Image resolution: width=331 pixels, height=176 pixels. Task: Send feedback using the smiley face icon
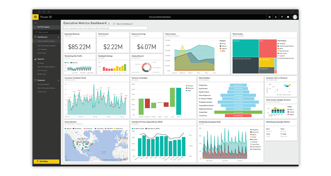point(287,17)
